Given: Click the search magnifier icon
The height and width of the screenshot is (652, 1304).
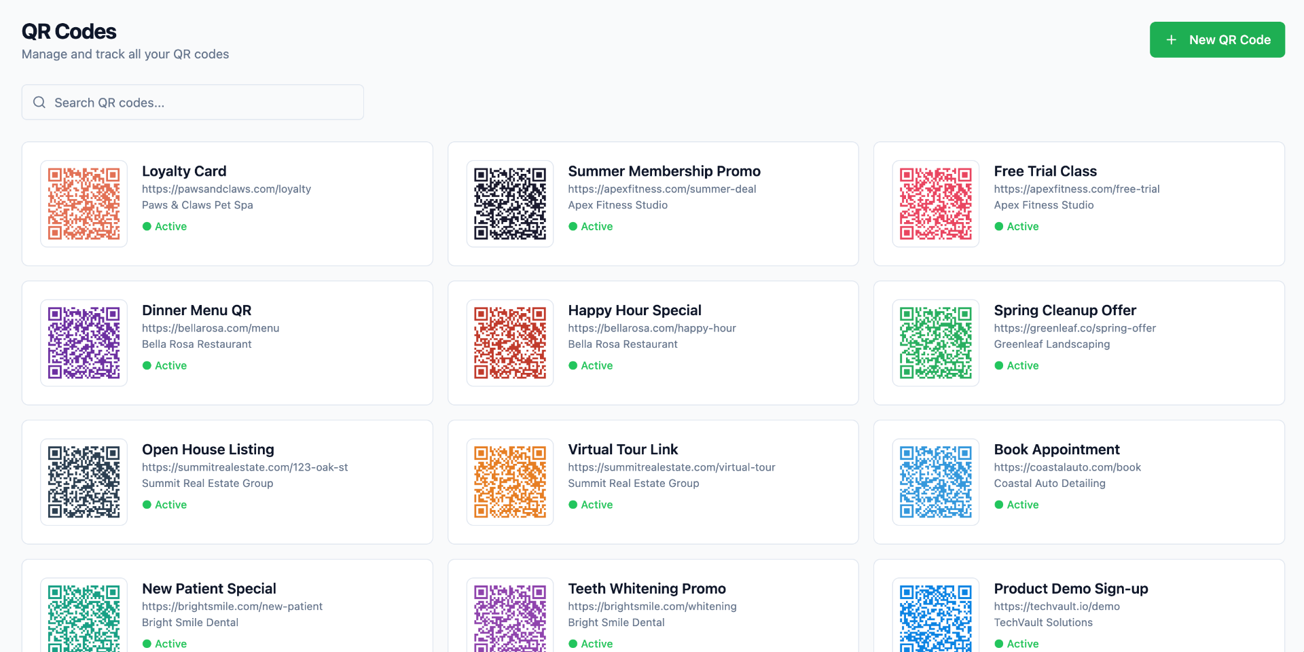Looking at the screenshot, I should (x=39, y=102).
